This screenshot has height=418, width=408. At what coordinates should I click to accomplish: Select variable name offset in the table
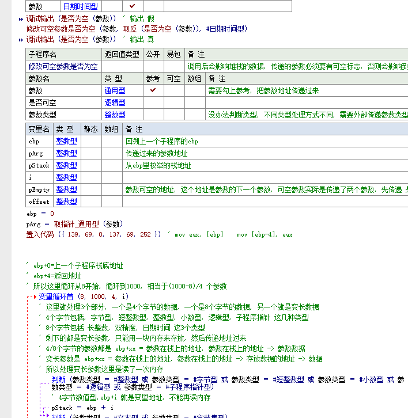click(x=39, y=202)
